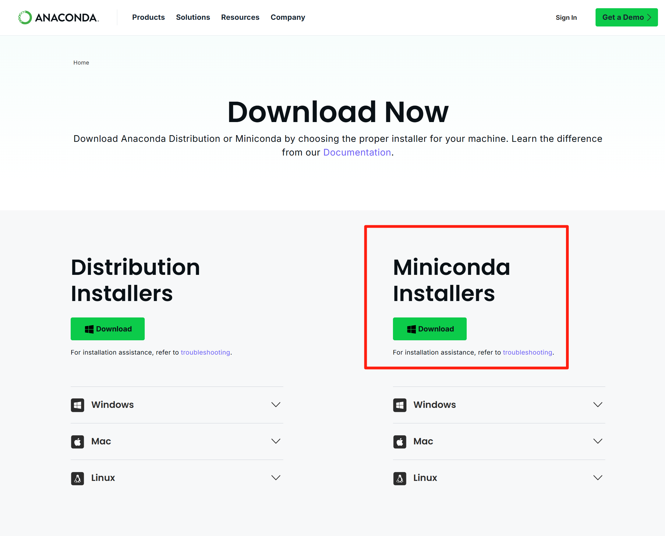Open the Solutions menu

[x=193, y=17]
